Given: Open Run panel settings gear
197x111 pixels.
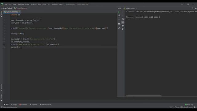Looking at the screenshot, I should 192,8.
